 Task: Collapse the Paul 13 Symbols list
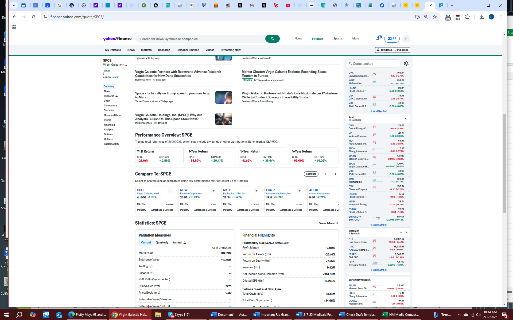click(406, 119)
